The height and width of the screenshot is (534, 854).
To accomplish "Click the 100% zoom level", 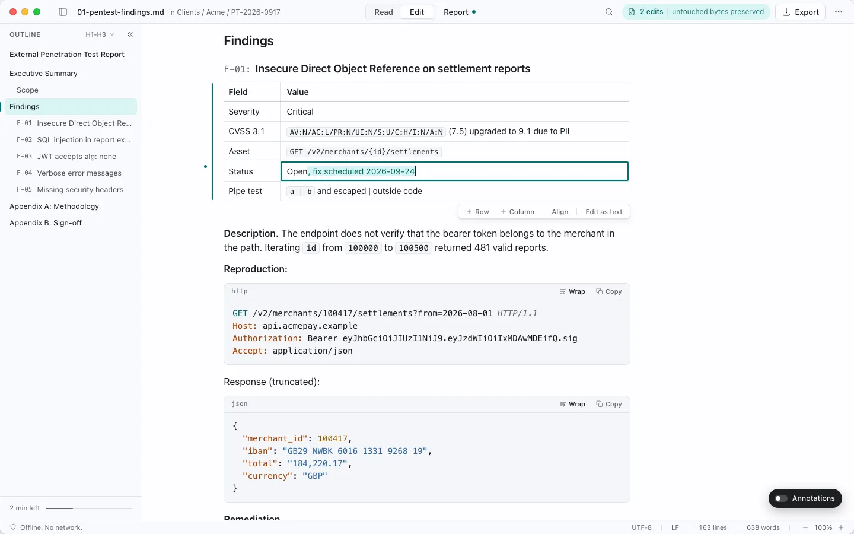I will (x=823, y=527).
